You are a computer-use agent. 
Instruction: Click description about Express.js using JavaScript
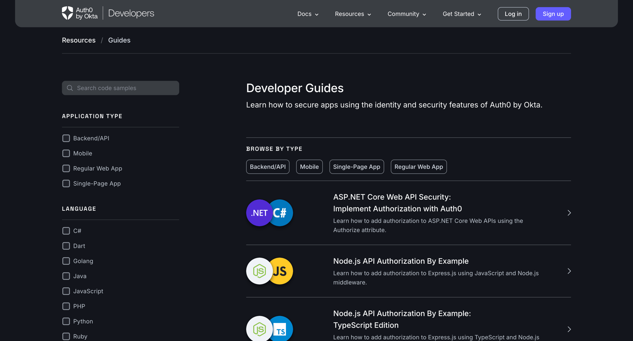click(x=436, y=278)
